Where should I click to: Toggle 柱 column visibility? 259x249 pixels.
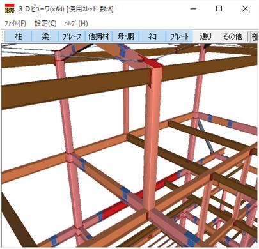[x=19, y=36]
